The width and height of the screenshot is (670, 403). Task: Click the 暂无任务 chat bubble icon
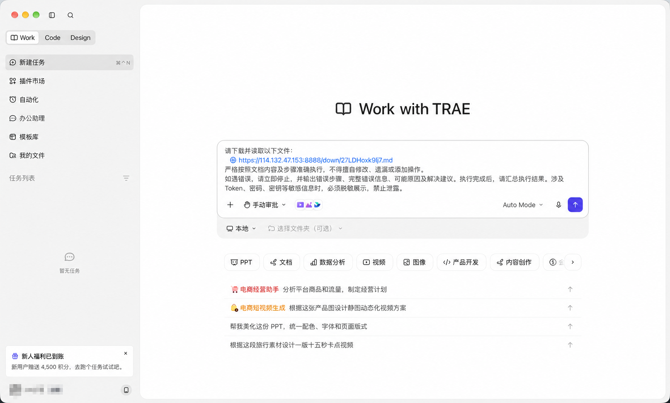point(69,257)
